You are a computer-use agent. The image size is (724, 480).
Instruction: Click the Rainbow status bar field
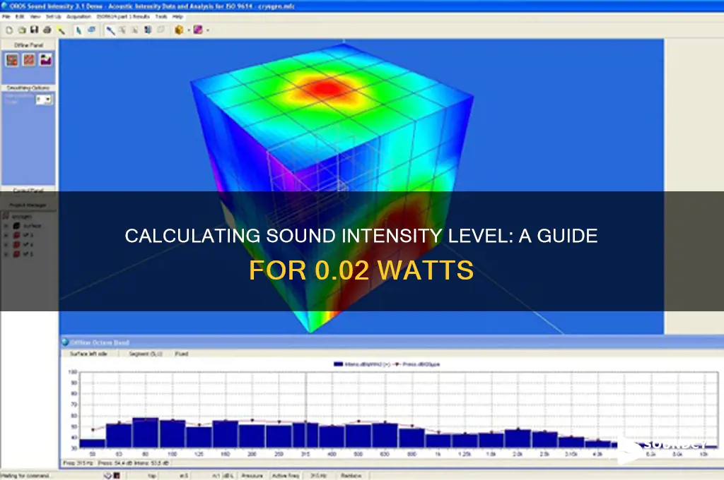351,475
